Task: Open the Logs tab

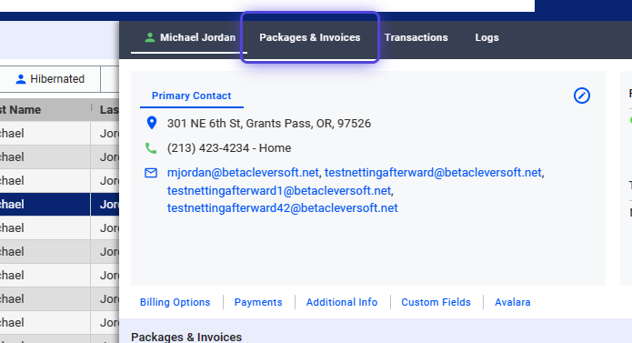Action: [x=487, y=37]
